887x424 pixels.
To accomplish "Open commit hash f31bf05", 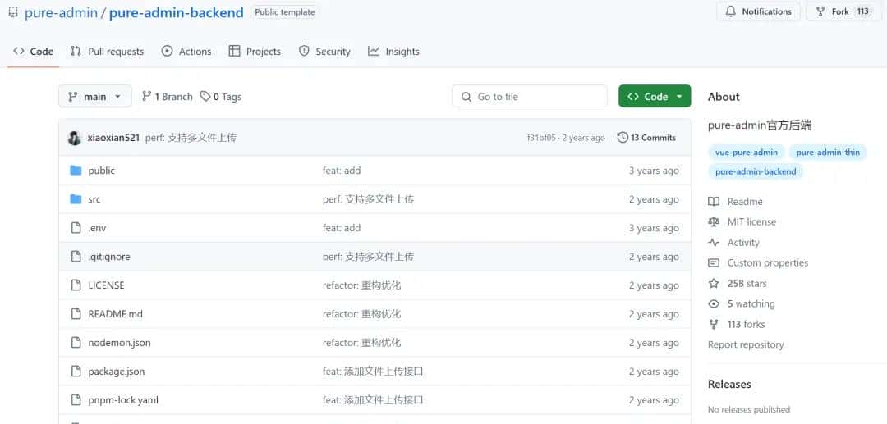I will tap(541, 138).
